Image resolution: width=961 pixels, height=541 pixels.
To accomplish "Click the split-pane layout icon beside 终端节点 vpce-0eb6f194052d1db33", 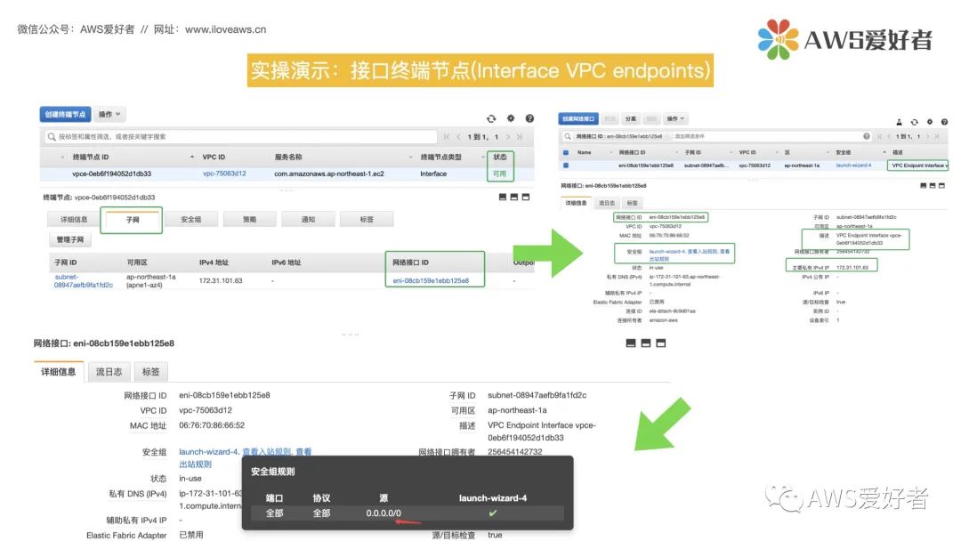I will (x=514, y=198).
